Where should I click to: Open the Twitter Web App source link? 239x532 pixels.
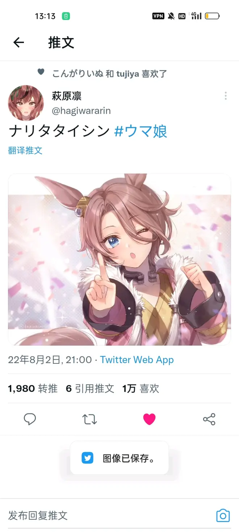tap(137, 360)
